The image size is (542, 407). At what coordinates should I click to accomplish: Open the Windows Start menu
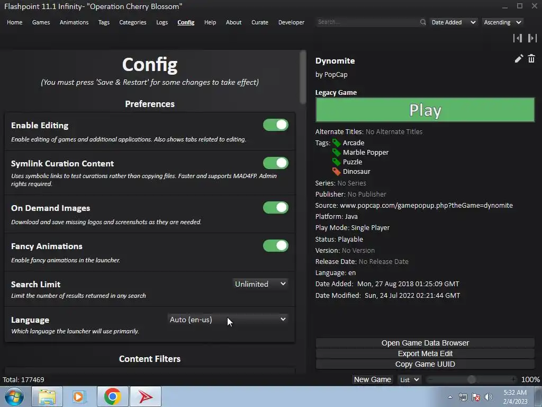click(14, 396)
